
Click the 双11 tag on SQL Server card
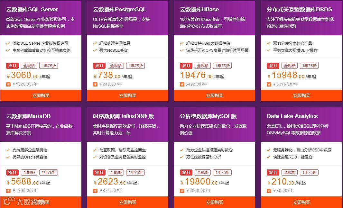(x=12, y=66)
